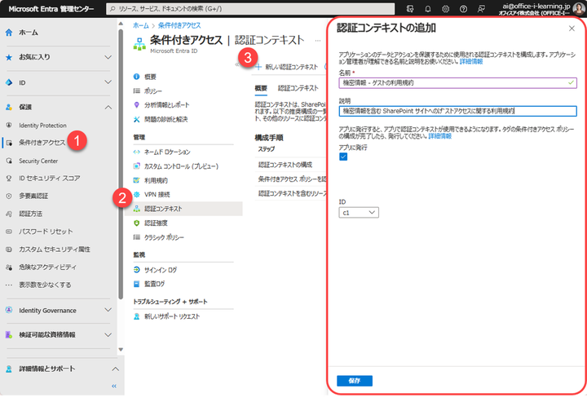The width and height of the screenshot is (587, 402).
Task: Expand the ID section chevron
Action: 108,82
